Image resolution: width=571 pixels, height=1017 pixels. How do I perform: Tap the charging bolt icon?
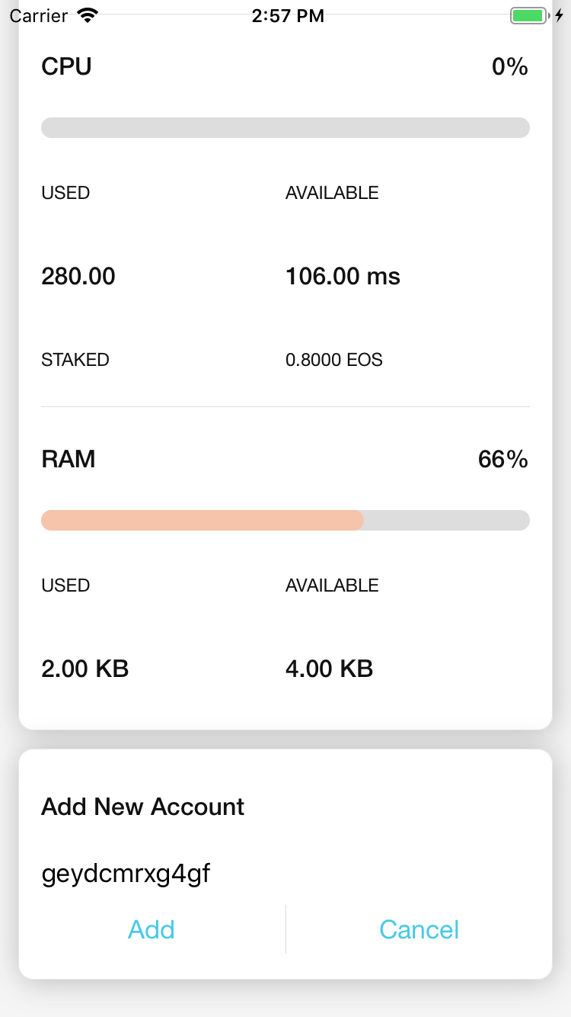(x=560, y=16)
